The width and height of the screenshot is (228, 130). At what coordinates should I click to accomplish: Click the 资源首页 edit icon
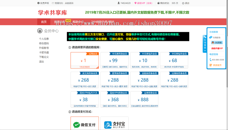click(211, 65)
